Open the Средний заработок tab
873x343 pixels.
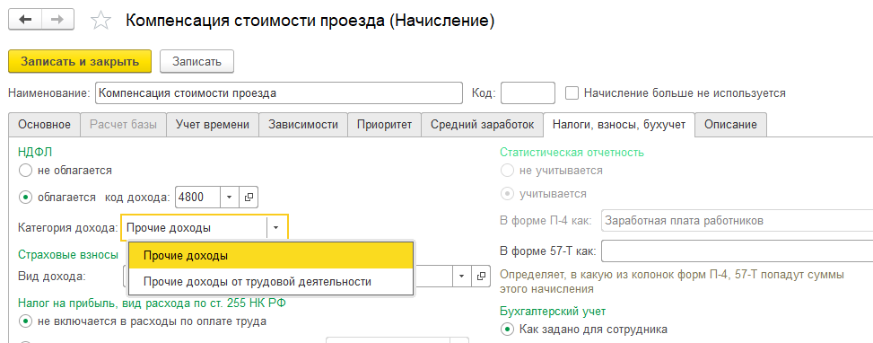(482, 125)
